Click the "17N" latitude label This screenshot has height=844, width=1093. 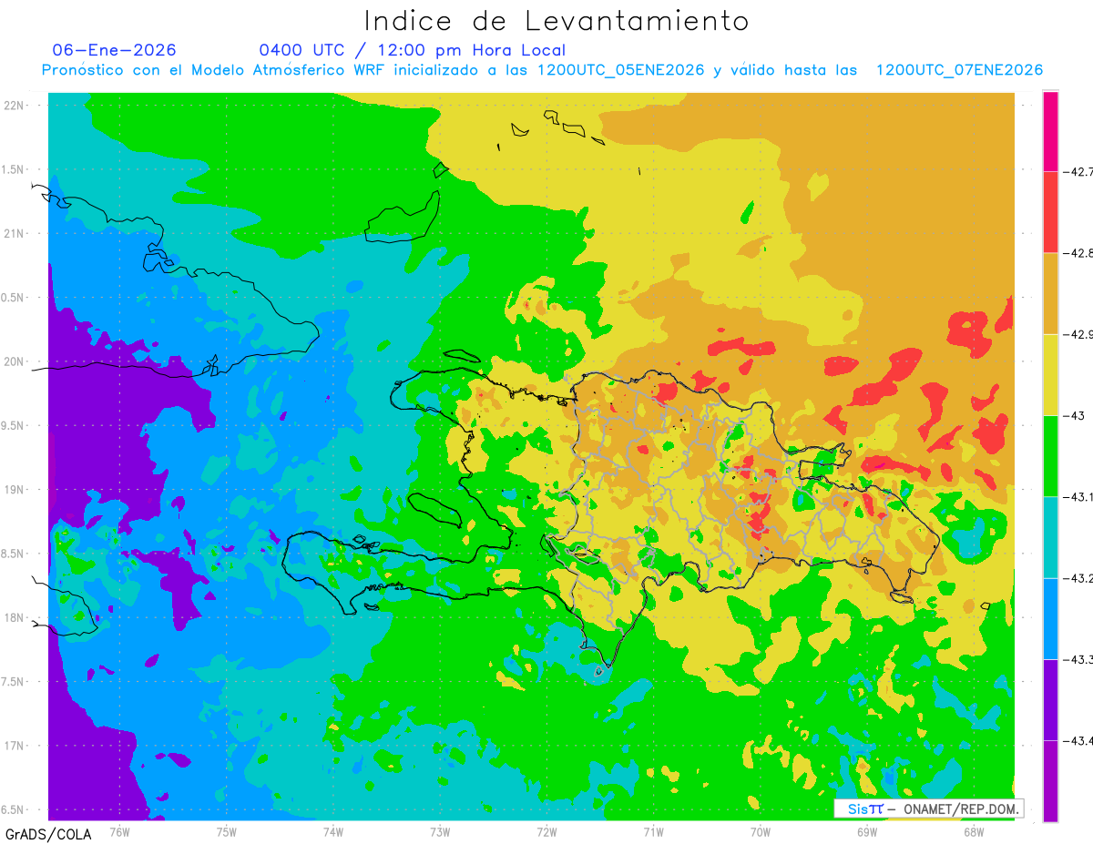14,746
